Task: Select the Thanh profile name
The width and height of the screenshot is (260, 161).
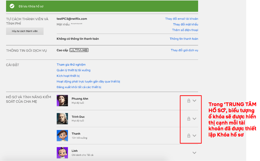Action: (x=76, y=134)
